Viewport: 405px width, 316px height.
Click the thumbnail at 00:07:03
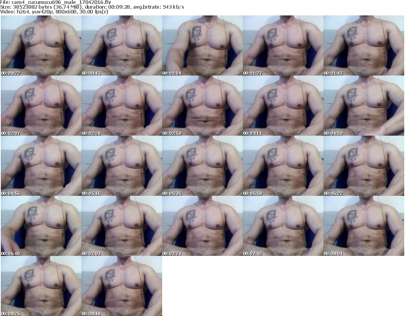coord(122,226)
